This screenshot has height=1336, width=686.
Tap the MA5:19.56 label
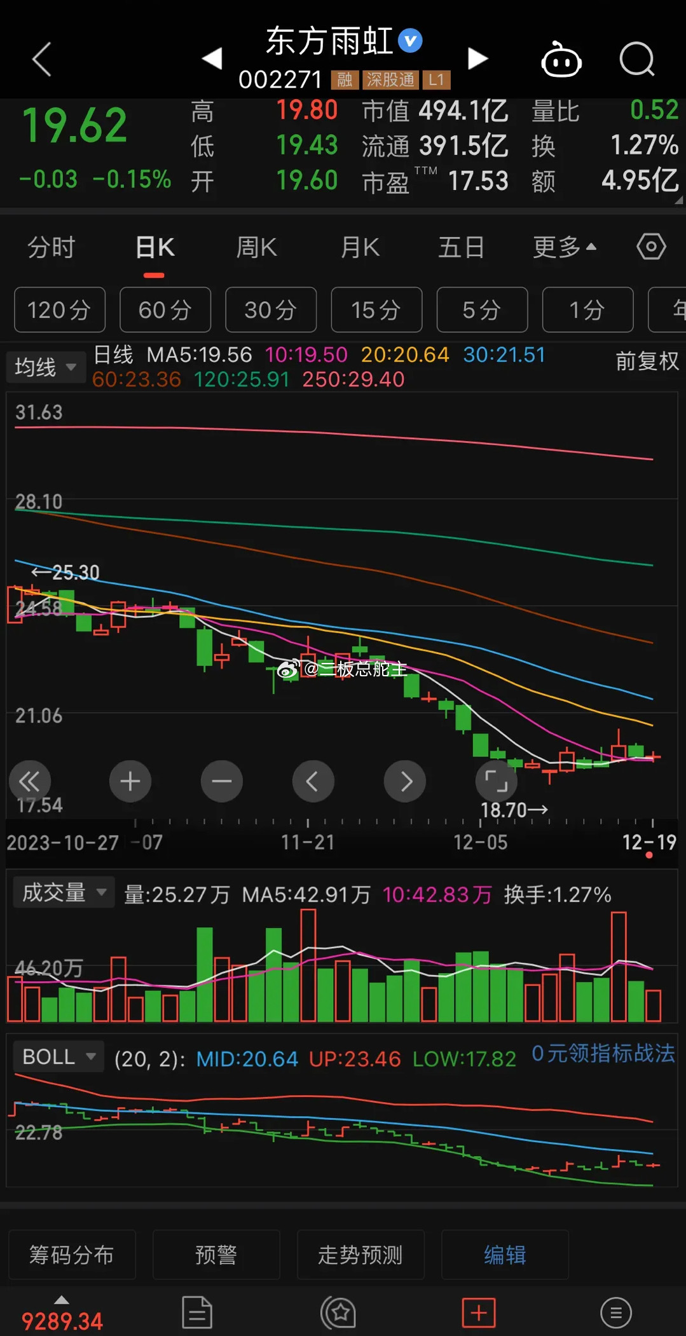[x=199, y=355]
